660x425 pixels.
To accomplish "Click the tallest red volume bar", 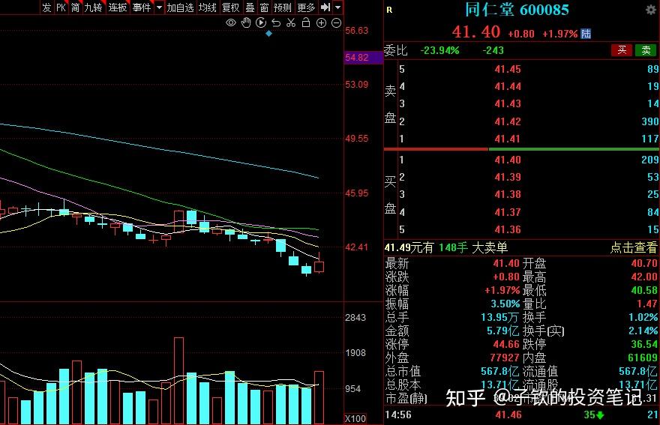I will [178, 380].
